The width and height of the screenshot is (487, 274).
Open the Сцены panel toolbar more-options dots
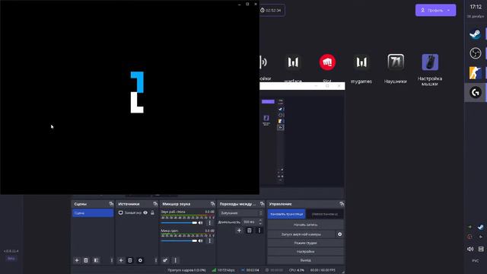pyautogui.click(x=112, y=260)
